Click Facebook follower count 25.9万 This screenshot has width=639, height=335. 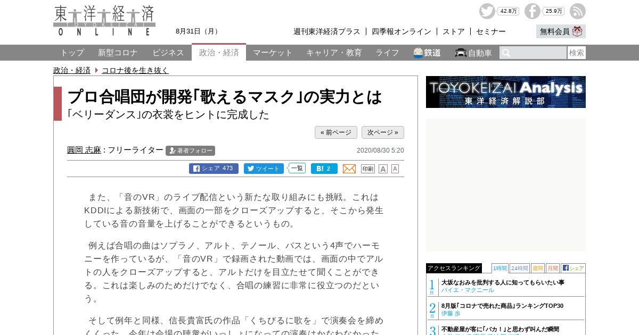tap(554, 11)
